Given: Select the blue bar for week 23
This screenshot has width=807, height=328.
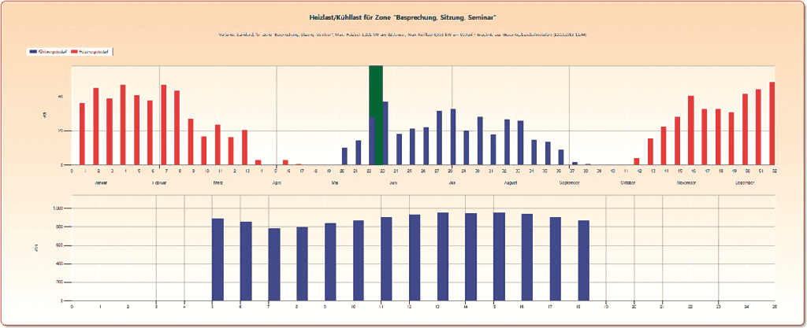Looking at the screenshot, I should 385,133.
